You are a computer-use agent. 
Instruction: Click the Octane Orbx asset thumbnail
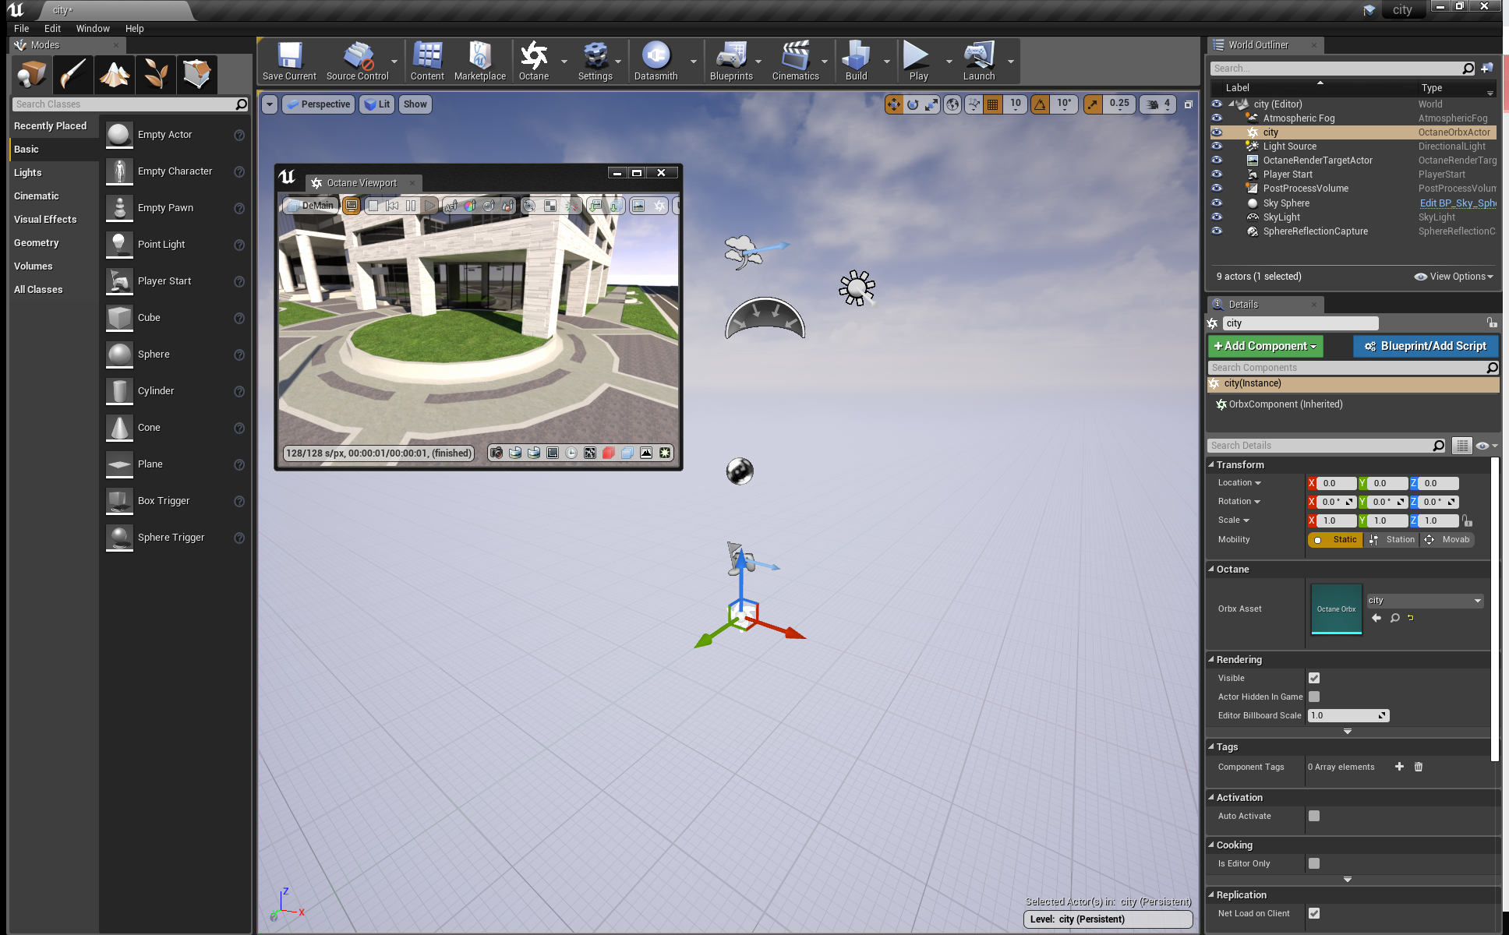[x=1336, y=609]
